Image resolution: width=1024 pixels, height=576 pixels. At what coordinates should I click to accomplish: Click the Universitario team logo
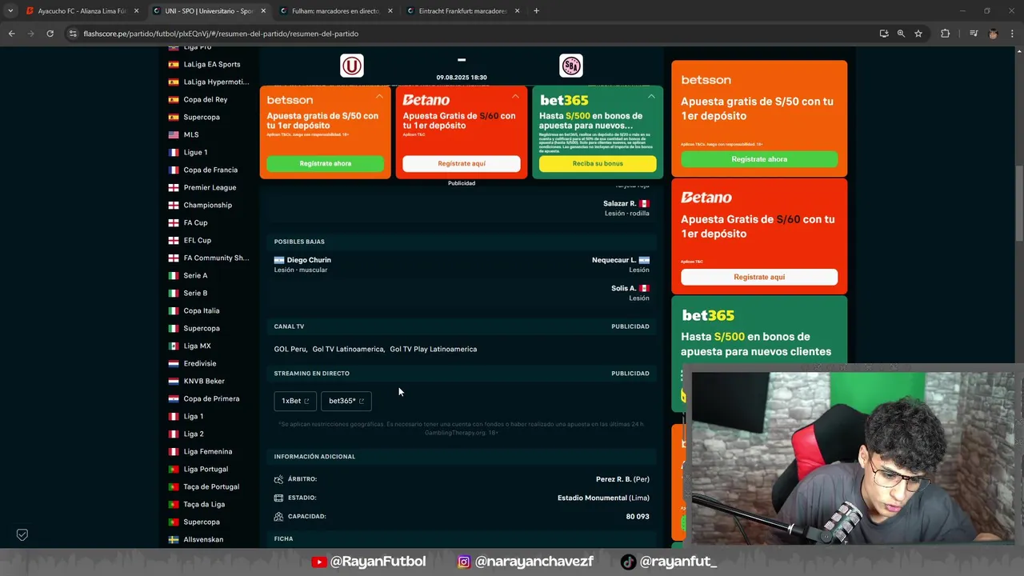click(352, 65)
